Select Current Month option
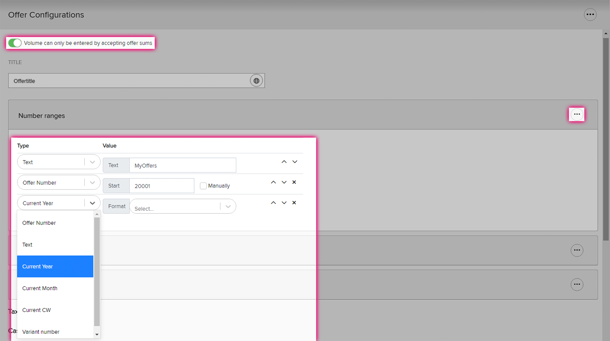The height and width of the screenshot is (341, 610). (55, 288)
